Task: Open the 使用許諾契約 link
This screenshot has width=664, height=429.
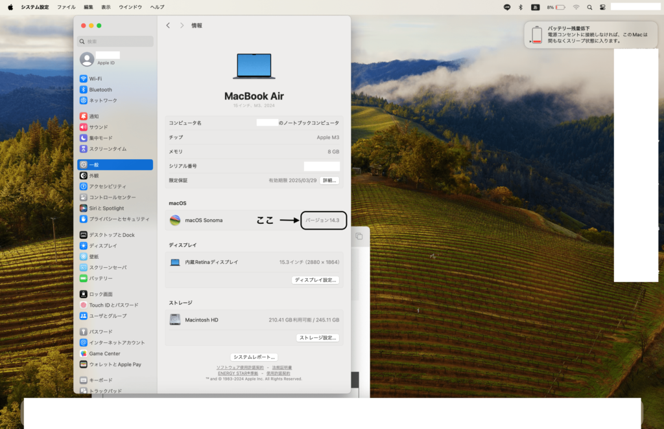Action: point(278,373)
